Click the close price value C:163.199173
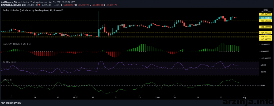 click(x=110, y=5)
